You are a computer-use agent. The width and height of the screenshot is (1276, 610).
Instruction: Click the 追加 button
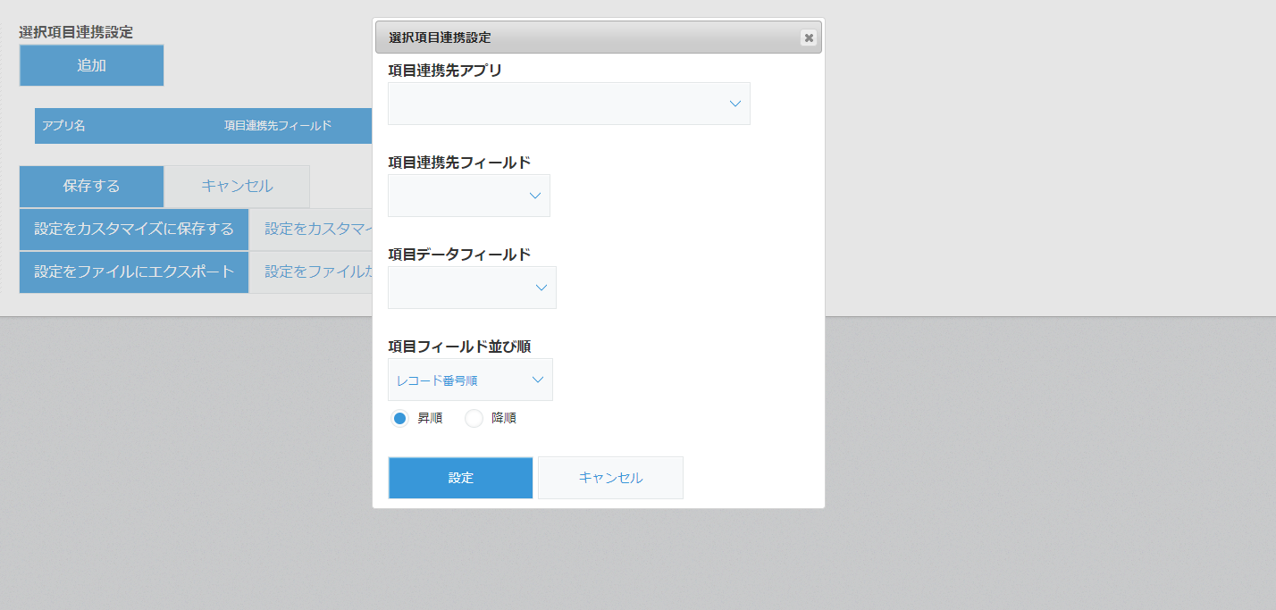[x=91, y=65]
